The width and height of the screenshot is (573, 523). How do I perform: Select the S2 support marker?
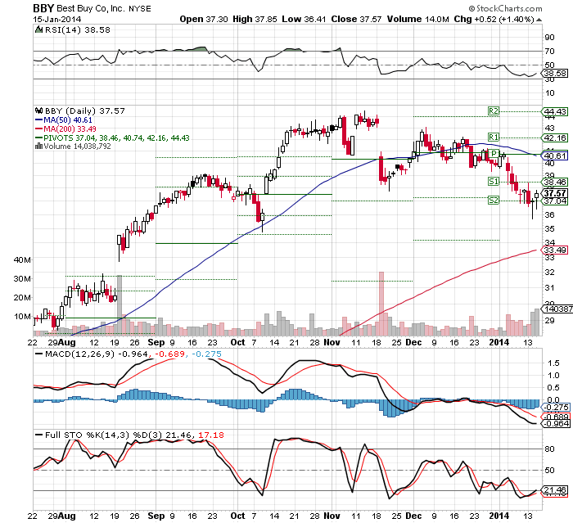click(494, 201)
